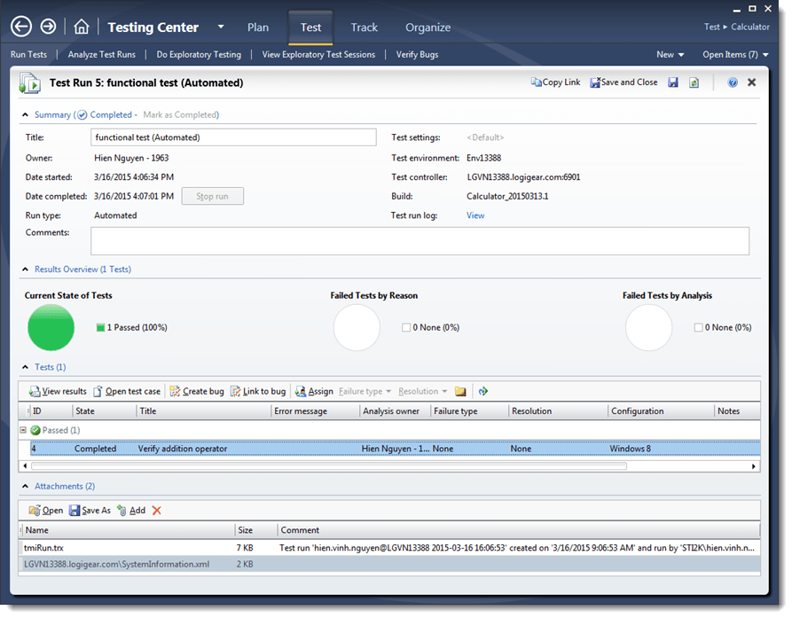Image resolution: width=792 pixels, height=618 pixels.
Task: Check the '0 None (0%)' box under Failed Tests by Analysis
Action: point(697,327)
